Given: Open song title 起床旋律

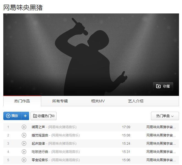Looking at the screenshot, I should point(38,144).
